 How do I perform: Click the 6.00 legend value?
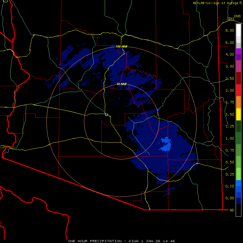point(230,42)
